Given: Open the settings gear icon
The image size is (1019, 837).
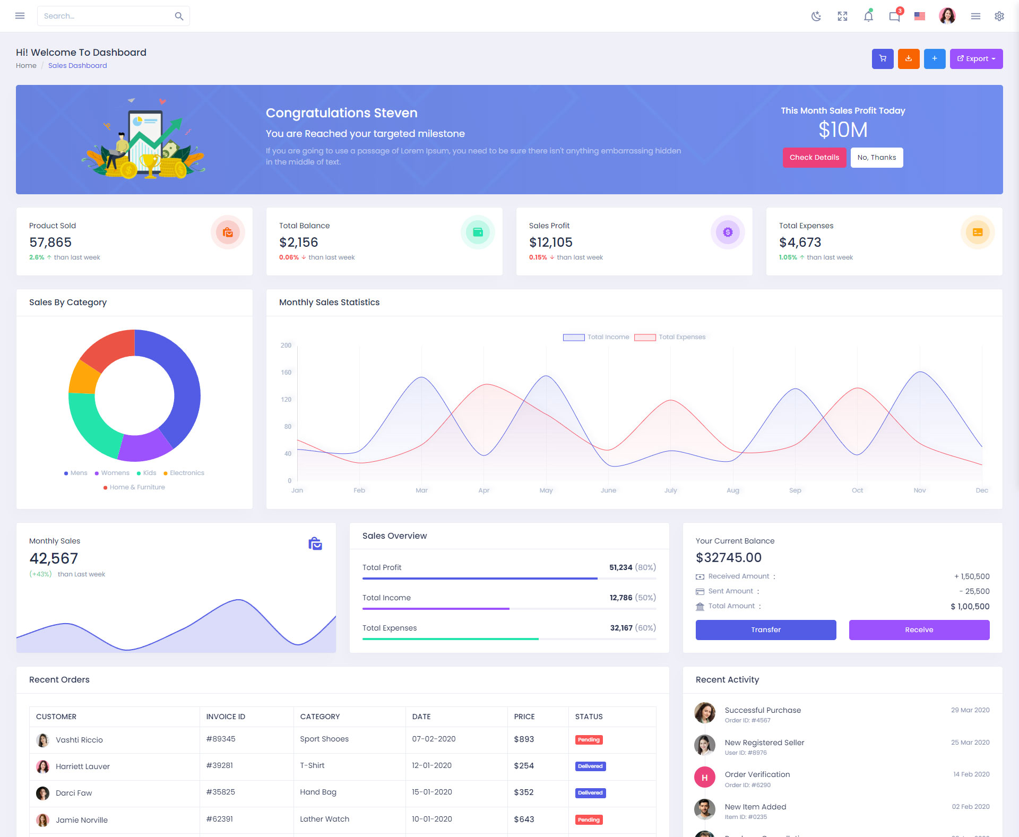Looking at the screenshot, I should coord(999,16).
